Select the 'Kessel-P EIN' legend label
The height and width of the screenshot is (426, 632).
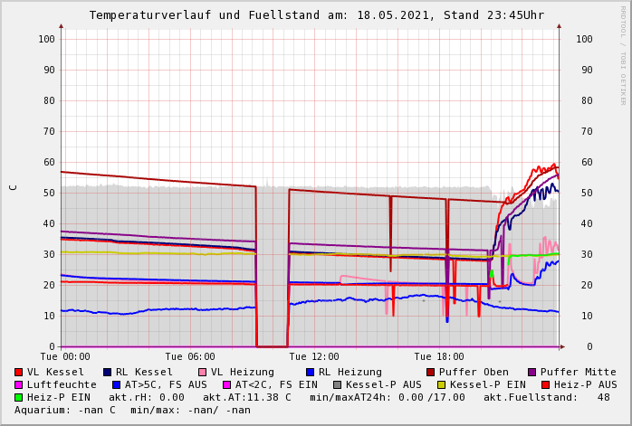(x=488, y=385)
